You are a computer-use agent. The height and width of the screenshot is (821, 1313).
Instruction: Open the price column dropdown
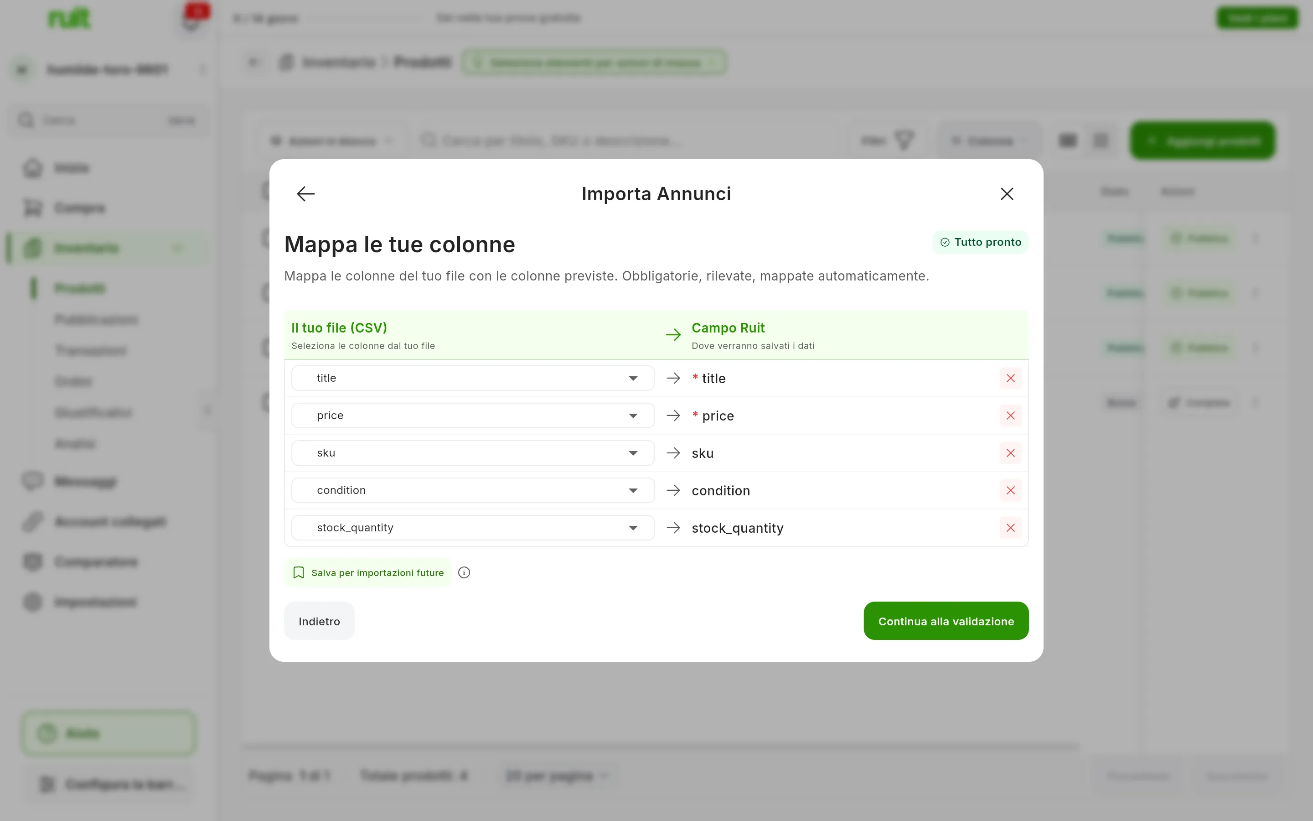pos(473,416)
